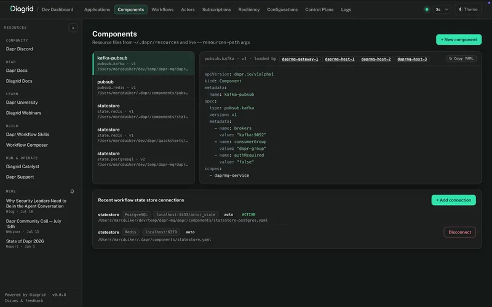Select the statestore under dapr/quickstarts
Viewport: 492px width, 307px height.
(x=143, y=134)
